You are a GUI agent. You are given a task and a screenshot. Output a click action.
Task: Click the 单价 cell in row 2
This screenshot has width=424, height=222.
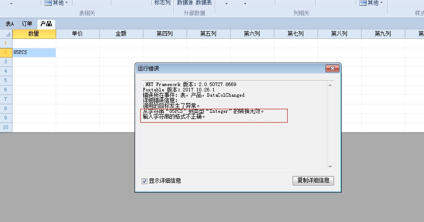click(77, 52)
